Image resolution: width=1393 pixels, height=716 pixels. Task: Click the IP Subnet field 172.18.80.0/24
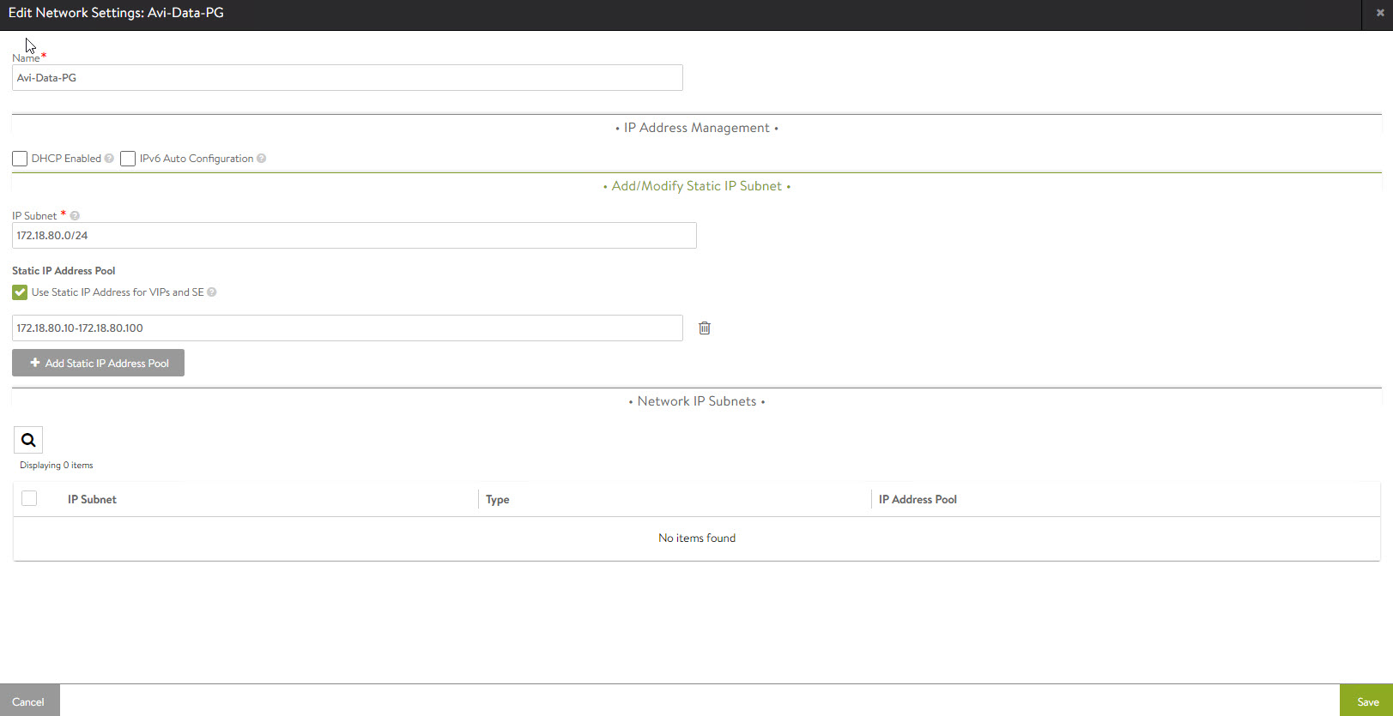point(354,236)
